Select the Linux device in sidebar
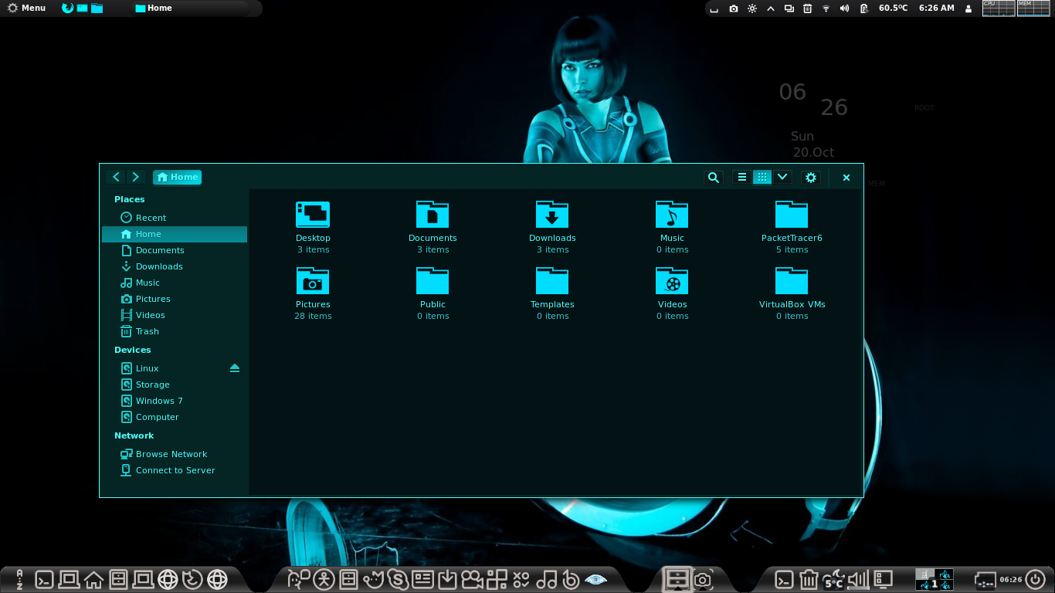1055x593 pixels. 175,368
